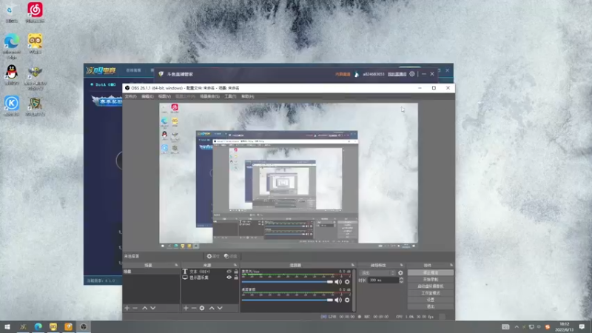Pop out the Scene Transitions dock panel
The height and width of the screenshot is (333, 592).
click(x=402, y=265)
